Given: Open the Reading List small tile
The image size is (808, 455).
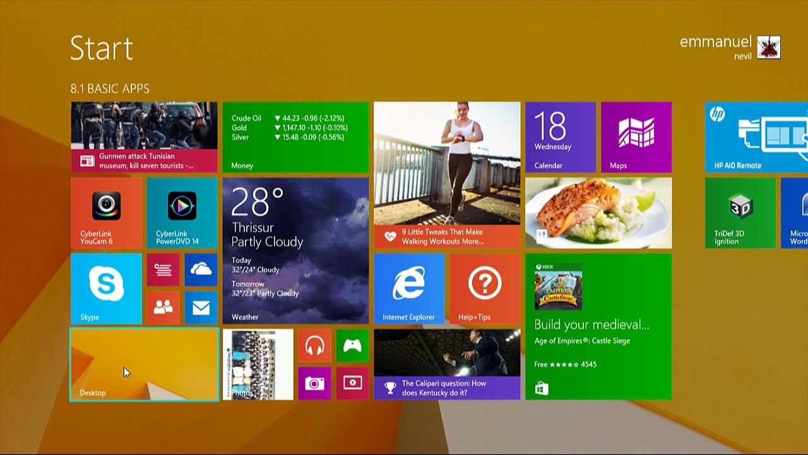Looking at the screenshot, I should tap(163, 270).
